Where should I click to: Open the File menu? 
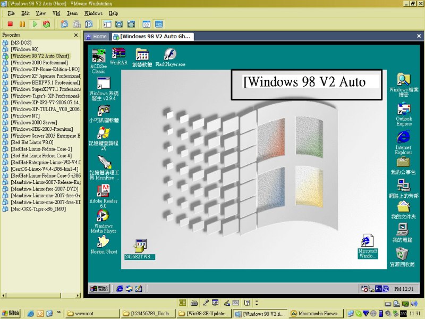[11, 13]
